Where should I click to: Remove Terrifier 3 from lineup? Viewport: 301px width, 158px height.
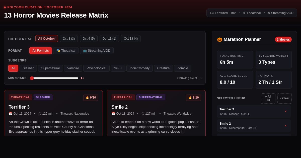coord(285,111)
